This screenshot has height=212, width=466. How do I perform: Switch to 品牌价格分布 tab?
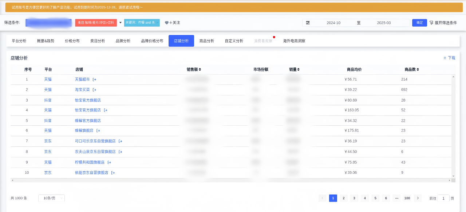pos(152,41)
